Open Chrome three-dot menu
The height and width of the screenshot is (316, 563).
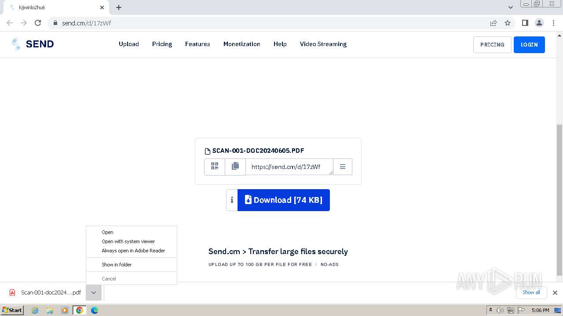(x=553, y=23)
